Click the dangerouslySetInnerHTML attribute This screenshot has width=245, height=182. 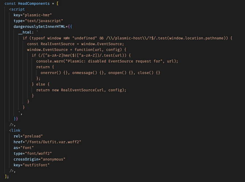coord(39,27)
